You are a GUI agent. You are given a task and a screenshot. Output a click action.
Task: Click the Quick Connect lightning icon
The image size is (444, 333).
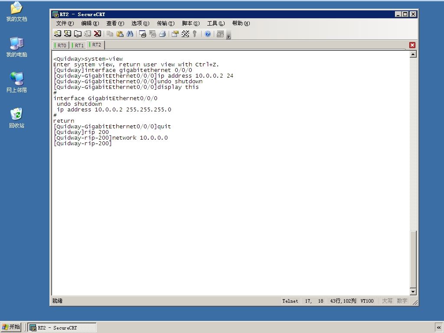pyautogui.click(x=67, y=34)
